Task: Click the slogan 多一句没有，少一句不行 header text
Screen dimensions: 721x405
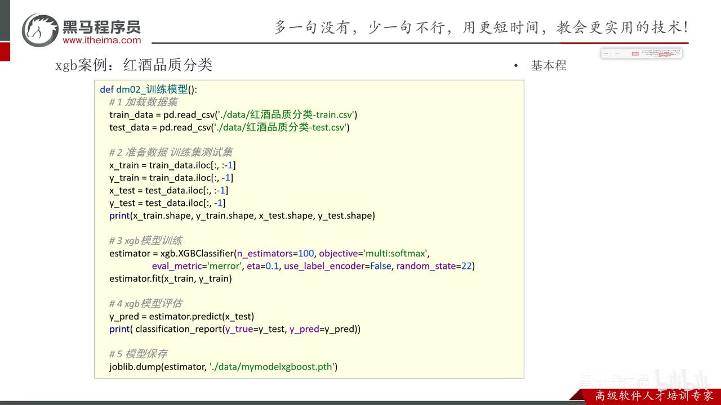Action: coord(481,27)
